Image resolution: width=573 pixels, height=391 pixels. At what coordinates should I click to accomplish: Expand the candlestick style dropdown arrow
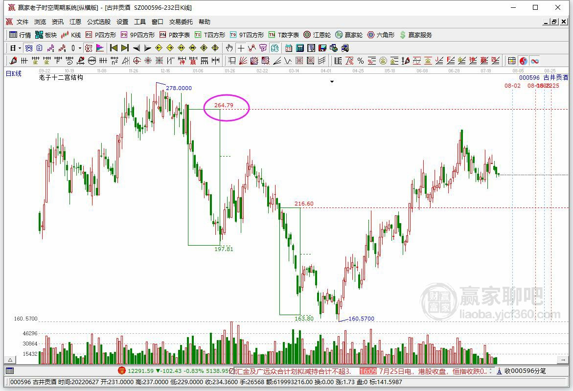pyautogui.click(x=80, y=48)
